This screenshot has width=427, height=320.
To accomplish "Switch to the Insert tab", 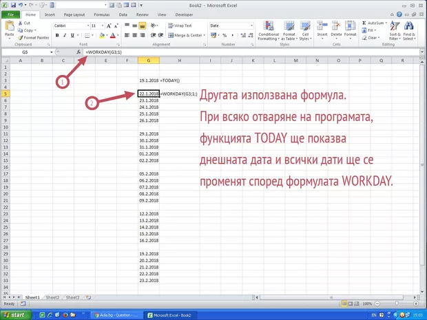I will (50, 14).
